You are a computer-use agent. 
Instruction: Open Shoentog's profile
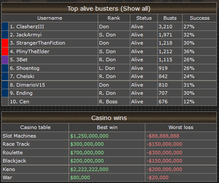click(28, 68)
